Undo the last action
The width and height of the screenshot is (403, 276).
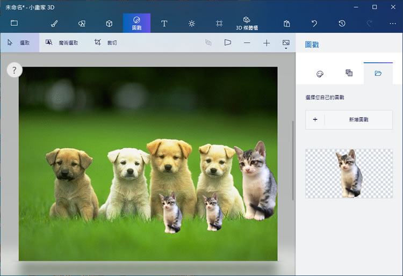(314, 24)
